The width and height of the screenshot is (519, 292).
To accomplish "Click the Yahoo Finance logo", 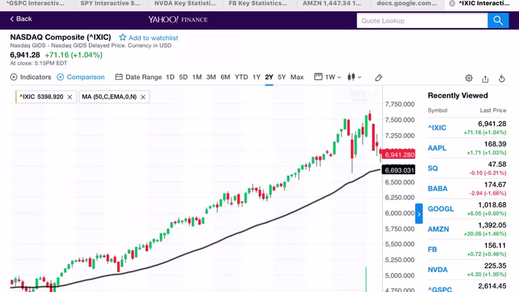I will pyautogui.click(x=178, y=19).
